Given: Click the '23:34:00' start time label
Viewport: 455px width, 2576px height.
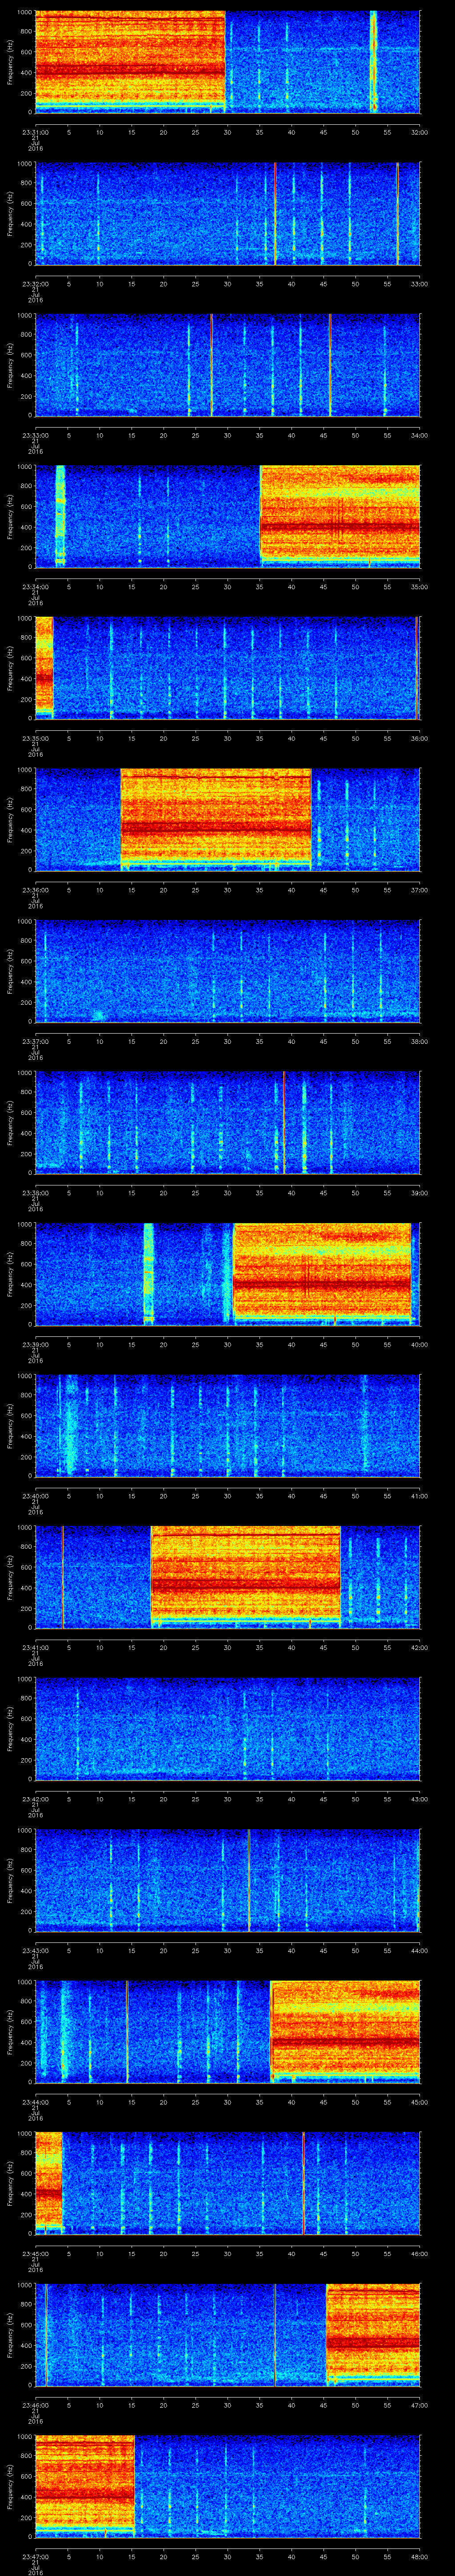Looking at the screenshot, I should pyautogui.click(x=35, y=586).
